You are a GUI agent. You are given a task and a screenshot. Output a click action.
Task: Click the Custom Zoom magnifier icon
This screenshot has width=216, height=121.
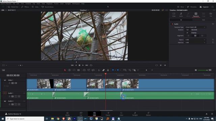coord(134,70)
